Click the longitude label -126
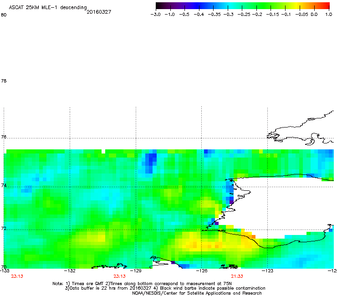The width and height of the screenshot is (337, 296). click(x=202, y=270)
